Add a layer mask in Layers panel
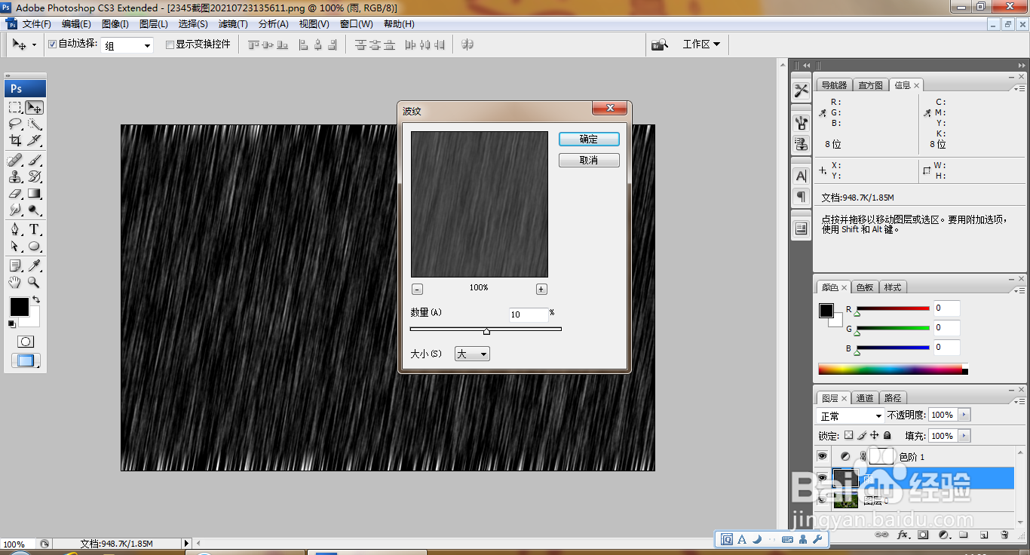Image resolution: width=1030 pixels, height=555 pixels. coord(923,535)
